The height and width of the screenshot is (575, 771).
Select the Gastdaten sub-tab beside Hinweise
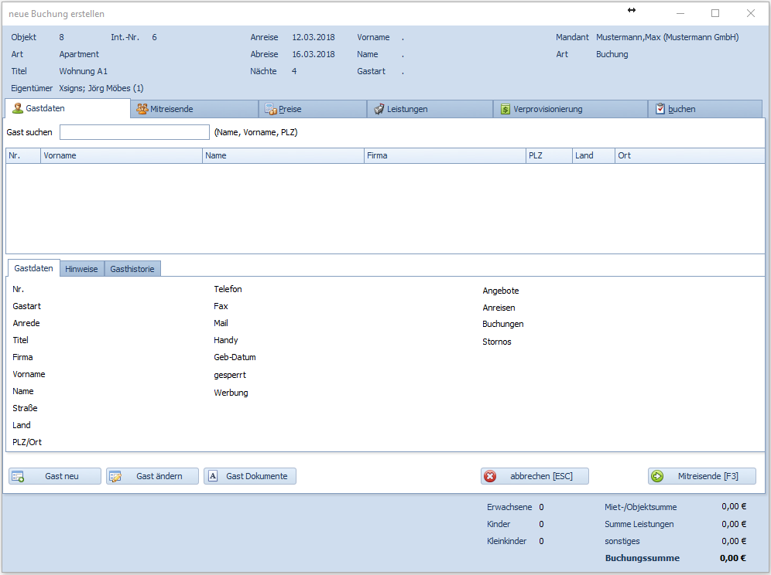(33, 268)
